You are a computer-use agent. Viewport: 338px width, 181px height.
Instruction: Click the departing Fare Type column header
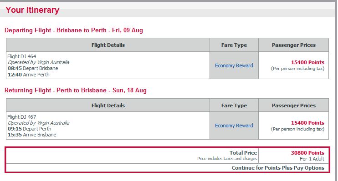click(234, 45)
